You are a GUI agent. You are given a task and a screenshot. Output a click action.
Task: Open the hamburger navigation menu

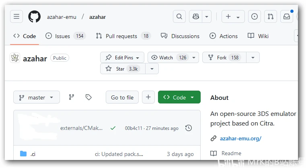[16, 17]
